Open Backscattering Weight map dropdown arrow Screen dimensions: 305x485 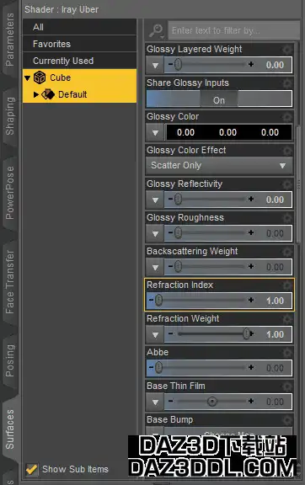coord(155,267)
